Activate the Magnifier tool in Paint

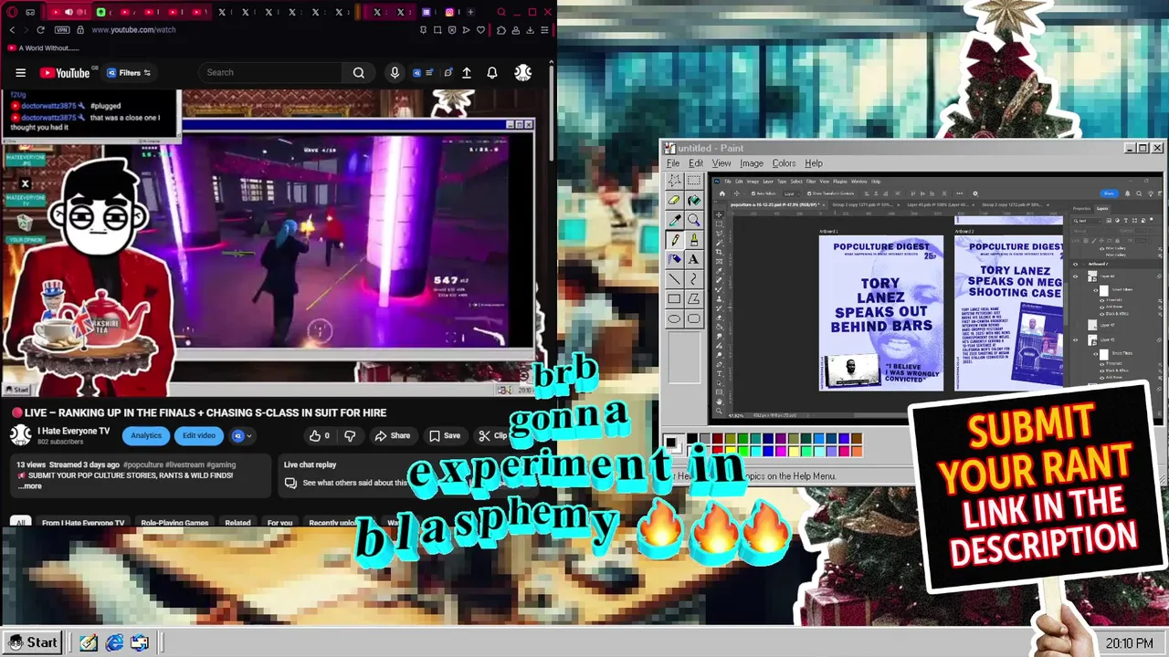point(694,220)
